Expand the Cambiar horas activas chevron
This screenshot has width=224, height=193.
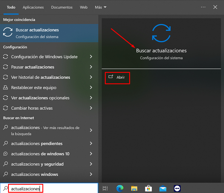click(x=91, y=108)
